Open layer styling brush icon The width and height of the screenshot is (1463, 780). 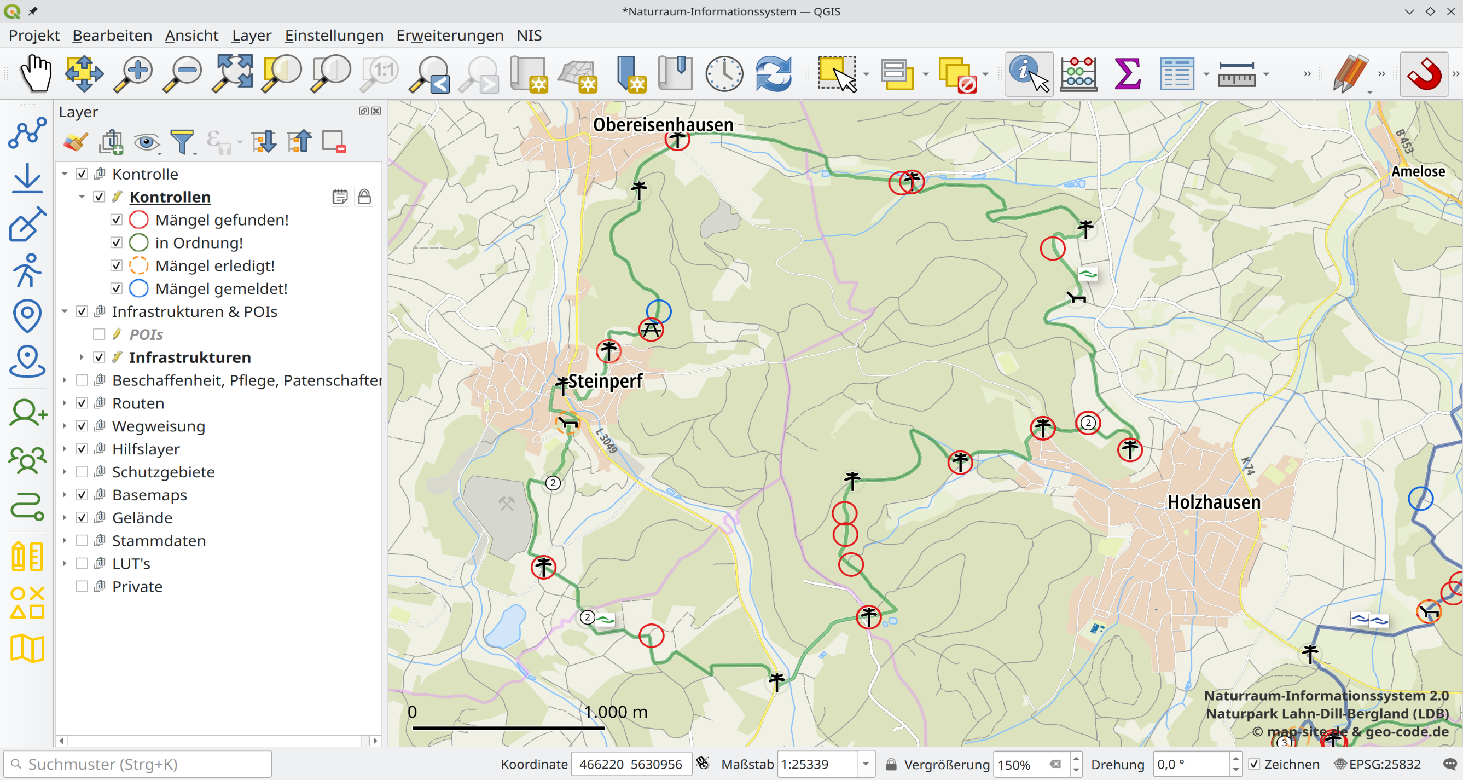pos(75,141)
